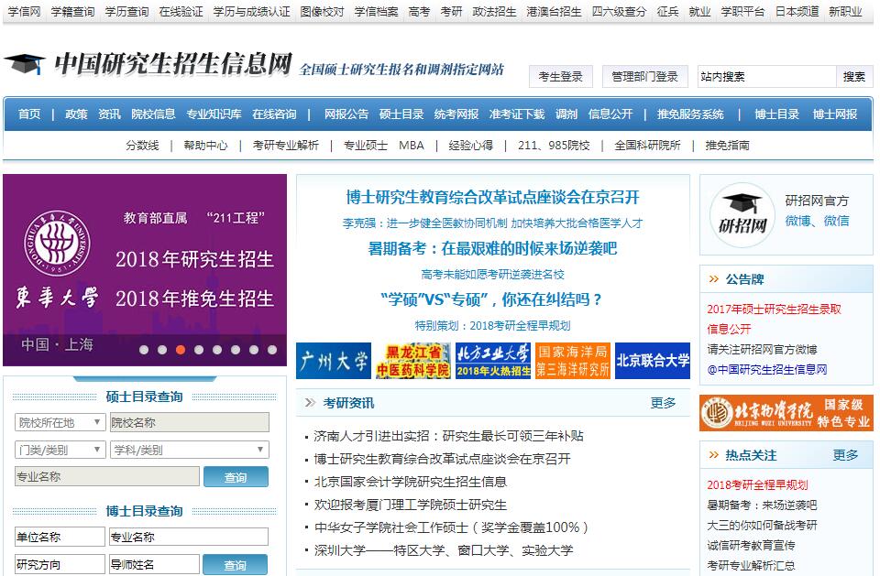Viewport: 880px width, 576px height.
Task: Click the 站内搜索 search box
Action: pyautogui.click(x=766, y=77)
